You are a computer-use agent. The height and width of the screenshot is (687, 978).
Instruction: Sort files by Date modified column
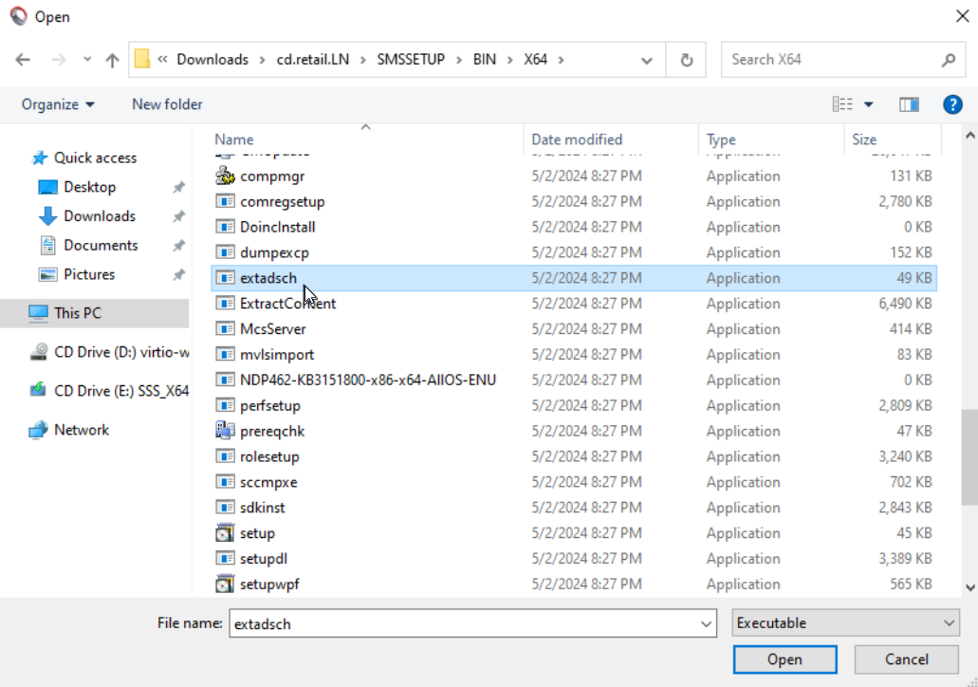577,139
